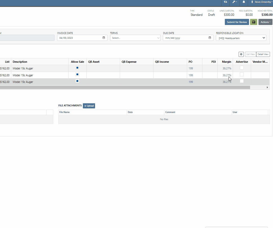Screen dimensions: 273x228
Task: Open the notifications bell
Action: [x=244, y=2]
